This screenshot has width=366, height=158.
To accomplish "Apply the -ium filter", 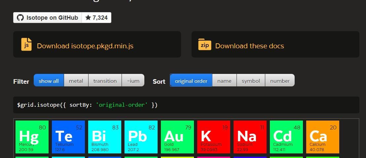I will click(x=133, y=81).
